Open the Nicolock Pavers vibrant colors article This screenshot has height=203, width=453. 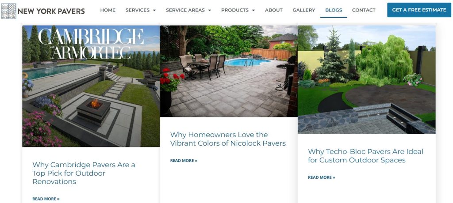tap(228, 139)
